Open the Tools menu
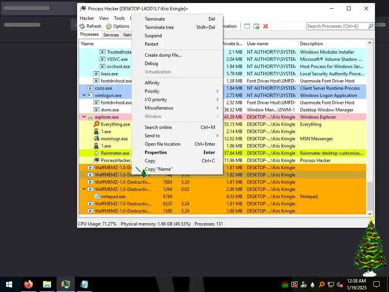 click(x=119, y=18)
